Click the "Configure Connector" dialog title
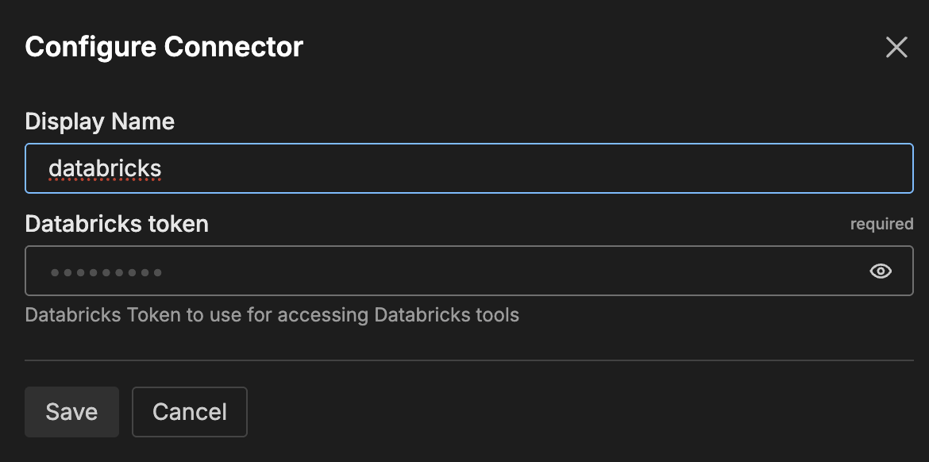 [164, 47]
